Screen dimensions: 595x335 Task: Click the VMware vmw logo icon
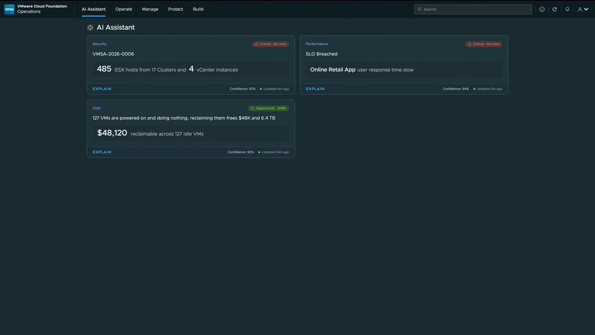(x=9, y=9)
